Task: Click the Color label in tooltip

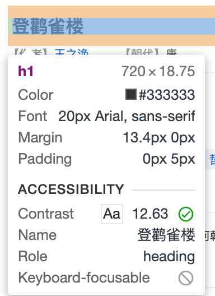Action: [x=36, y=95]
